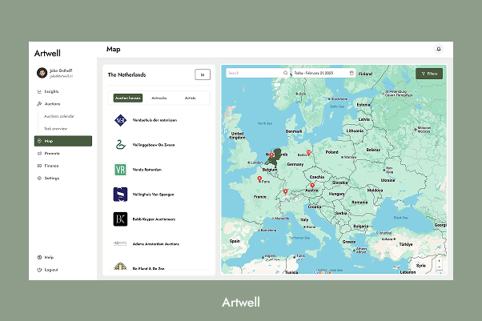Click the search magnifier icon on the map
Screen dimensions: 482x321
point(285,73)
